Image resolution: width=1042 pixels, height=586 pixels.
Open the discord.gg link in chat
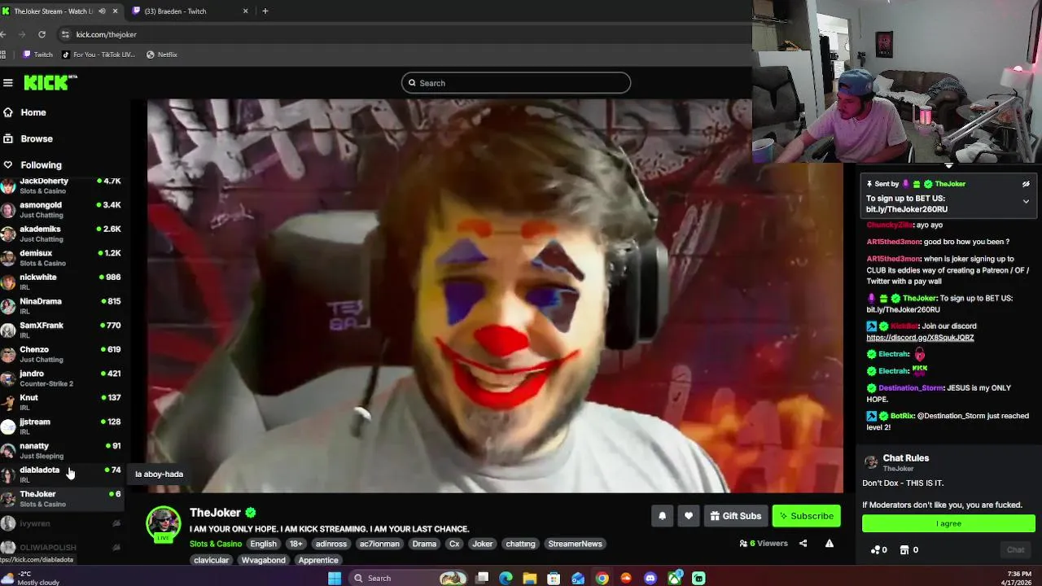(920, 338)
